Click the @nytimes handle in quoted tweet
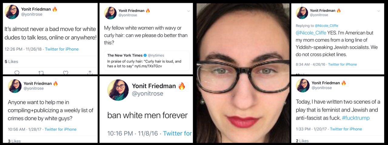The image size is (388, 145). point(156,55)
